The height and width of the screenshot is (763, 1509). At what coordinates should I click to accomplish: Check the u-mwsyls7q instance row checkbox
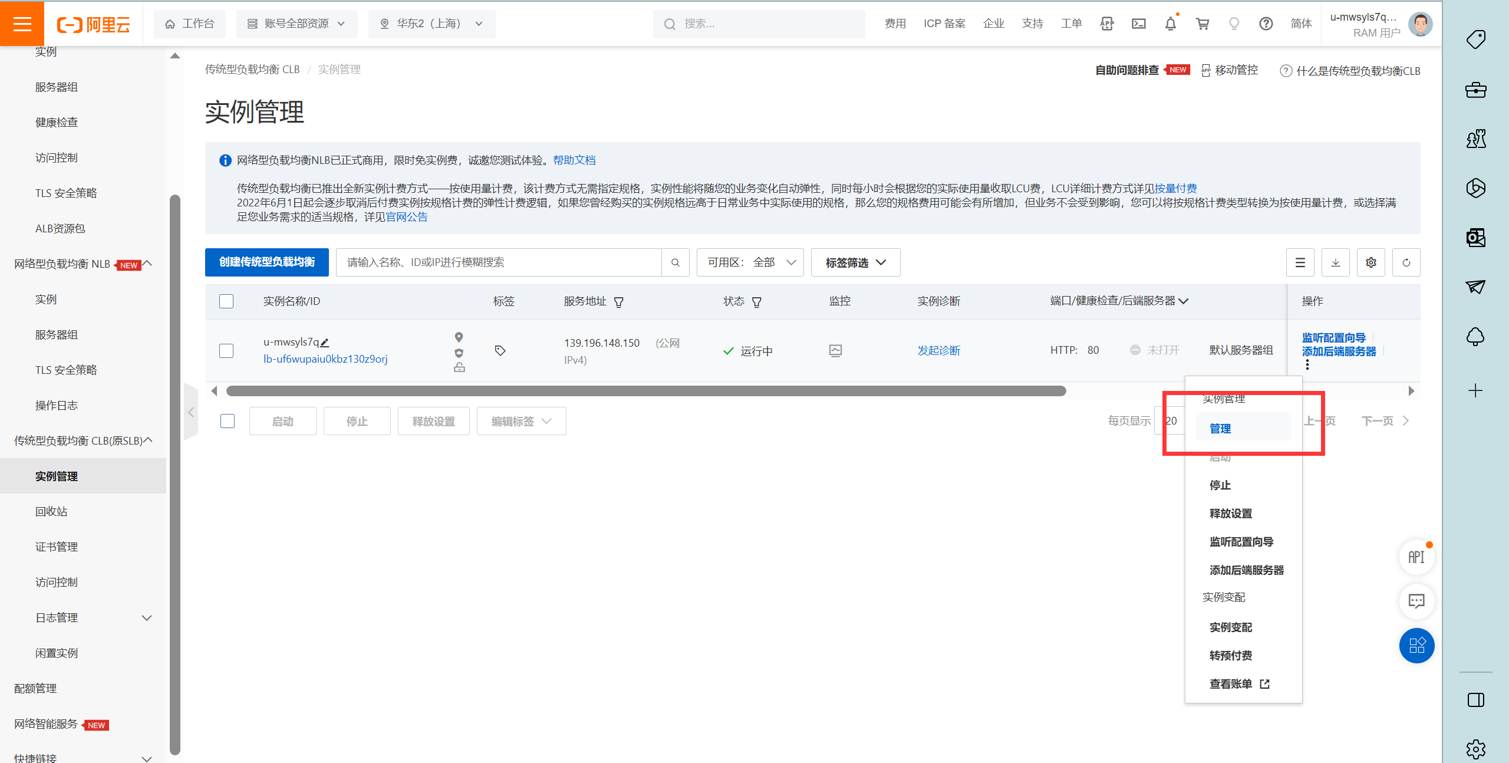226,351
